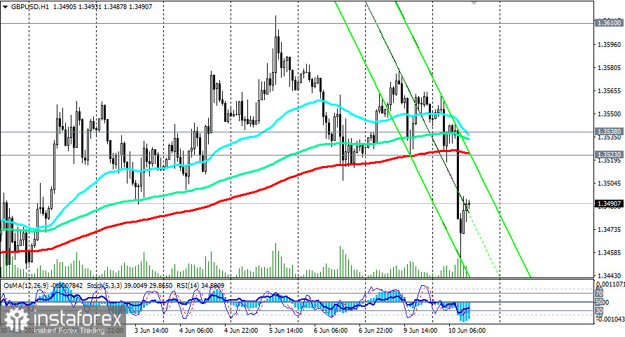
Task: Click the 4 Jun 06:00 time label
Action: [x=195, y=331]
